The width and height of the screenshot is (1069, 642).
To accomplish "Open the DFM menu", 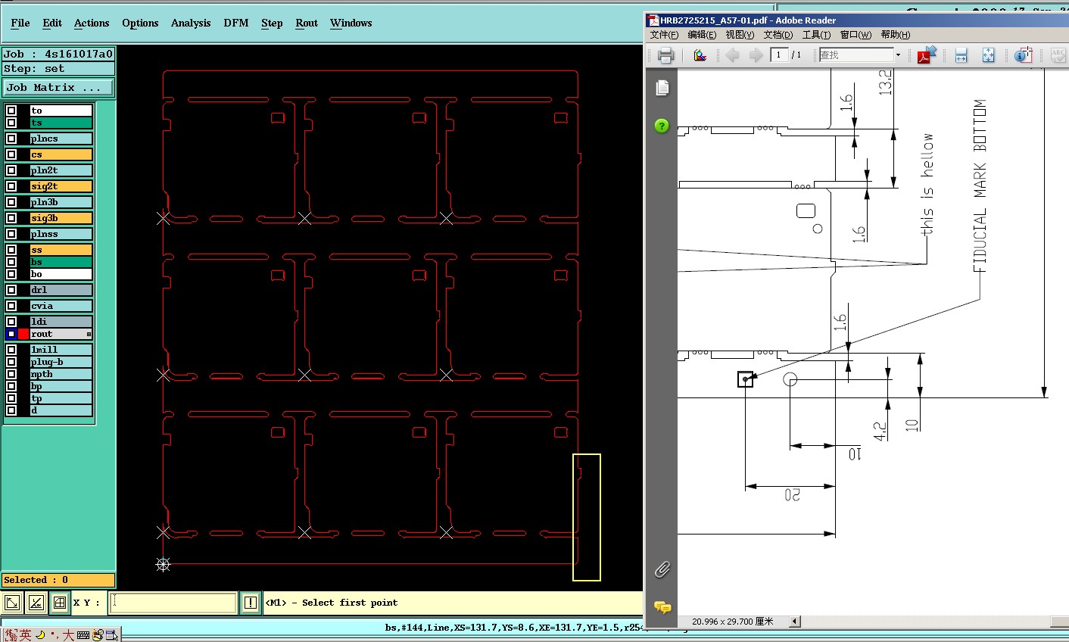I will 236,23.
